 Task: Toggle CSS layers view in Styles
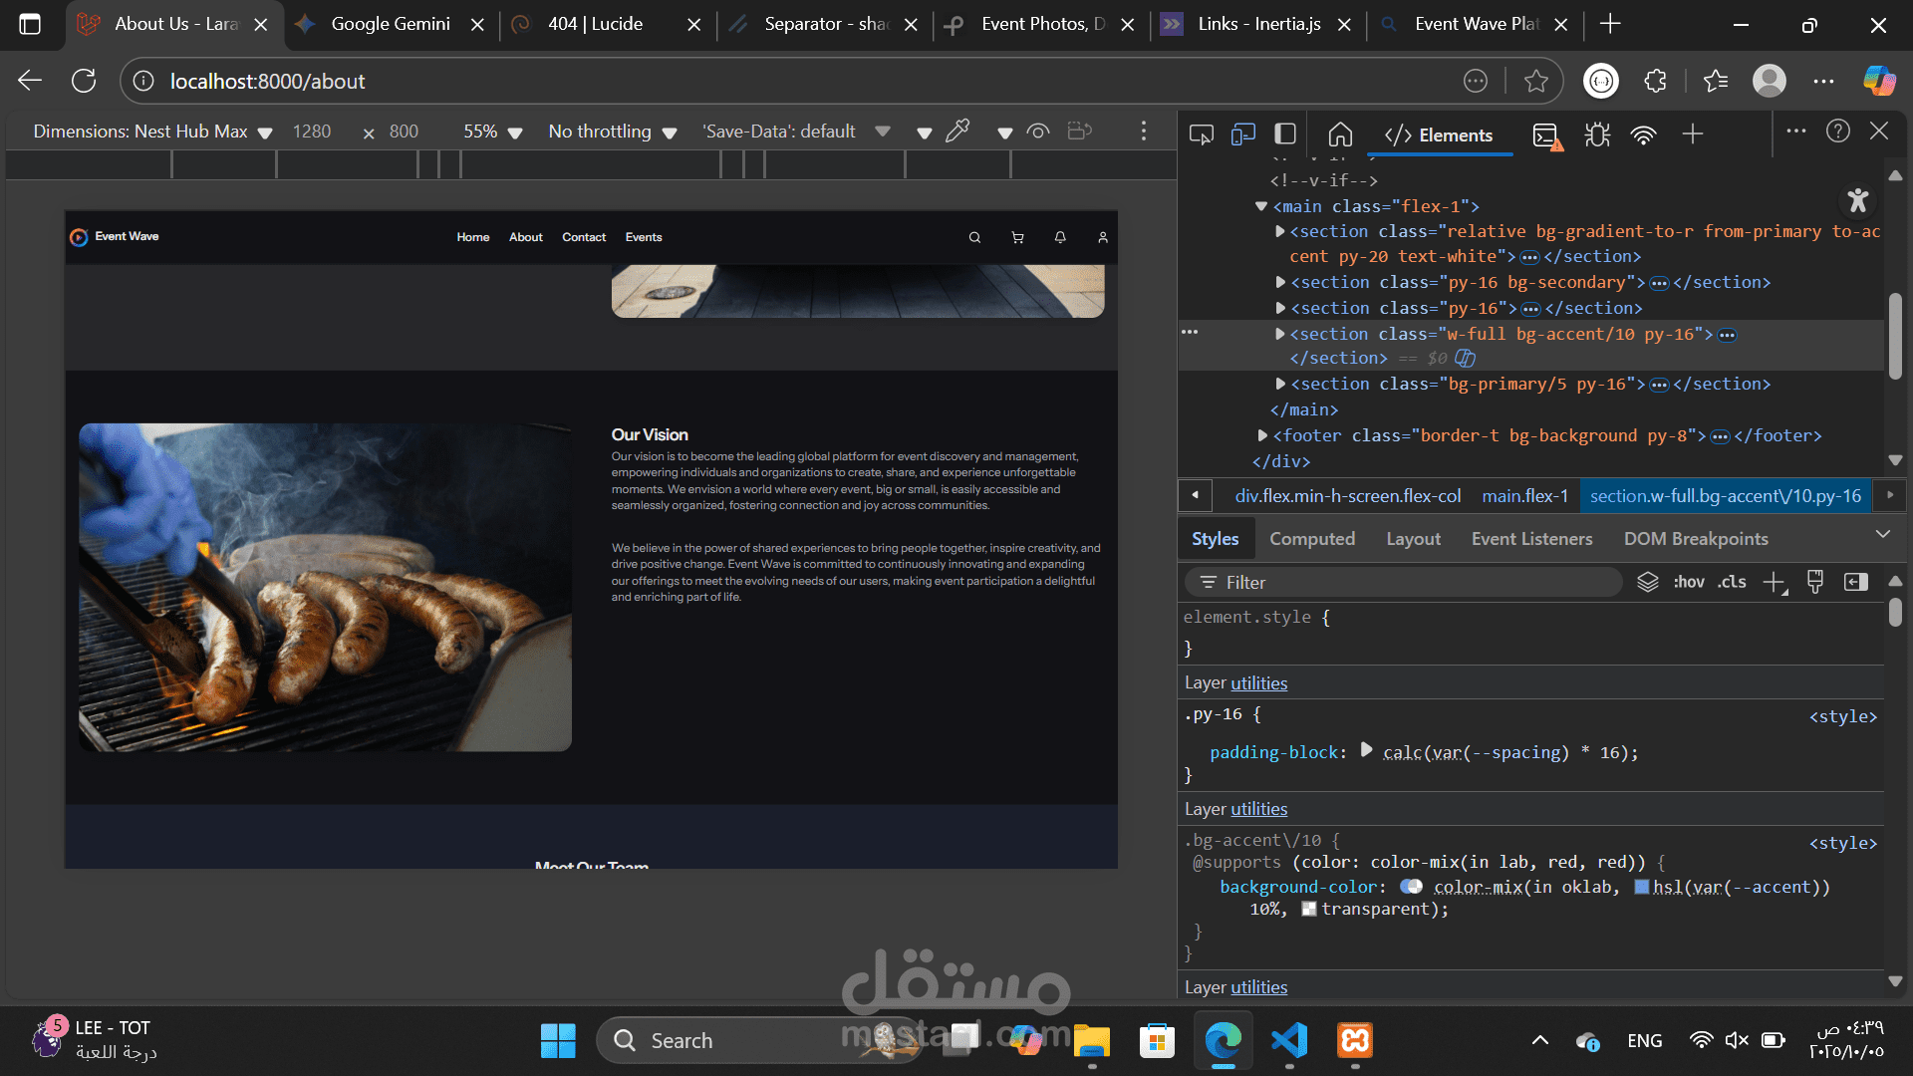pos(1647,582)
